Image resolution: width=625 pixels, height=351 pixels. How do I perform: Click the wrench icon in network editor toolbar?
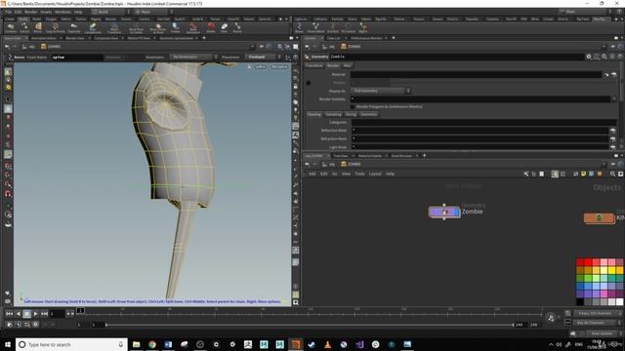point(526,174)
